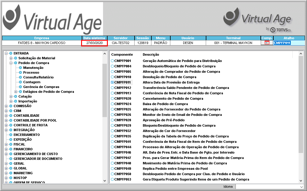Expand the Cotação tree node
Image resolution: width=307 pixels, height=191 pixels.
click(11, 96)
